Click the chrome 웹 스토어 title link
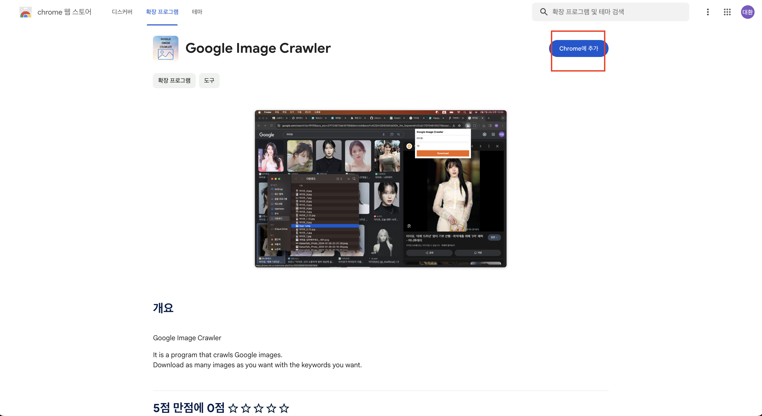This screenshot has width=762, height=416. pos(64,12)
